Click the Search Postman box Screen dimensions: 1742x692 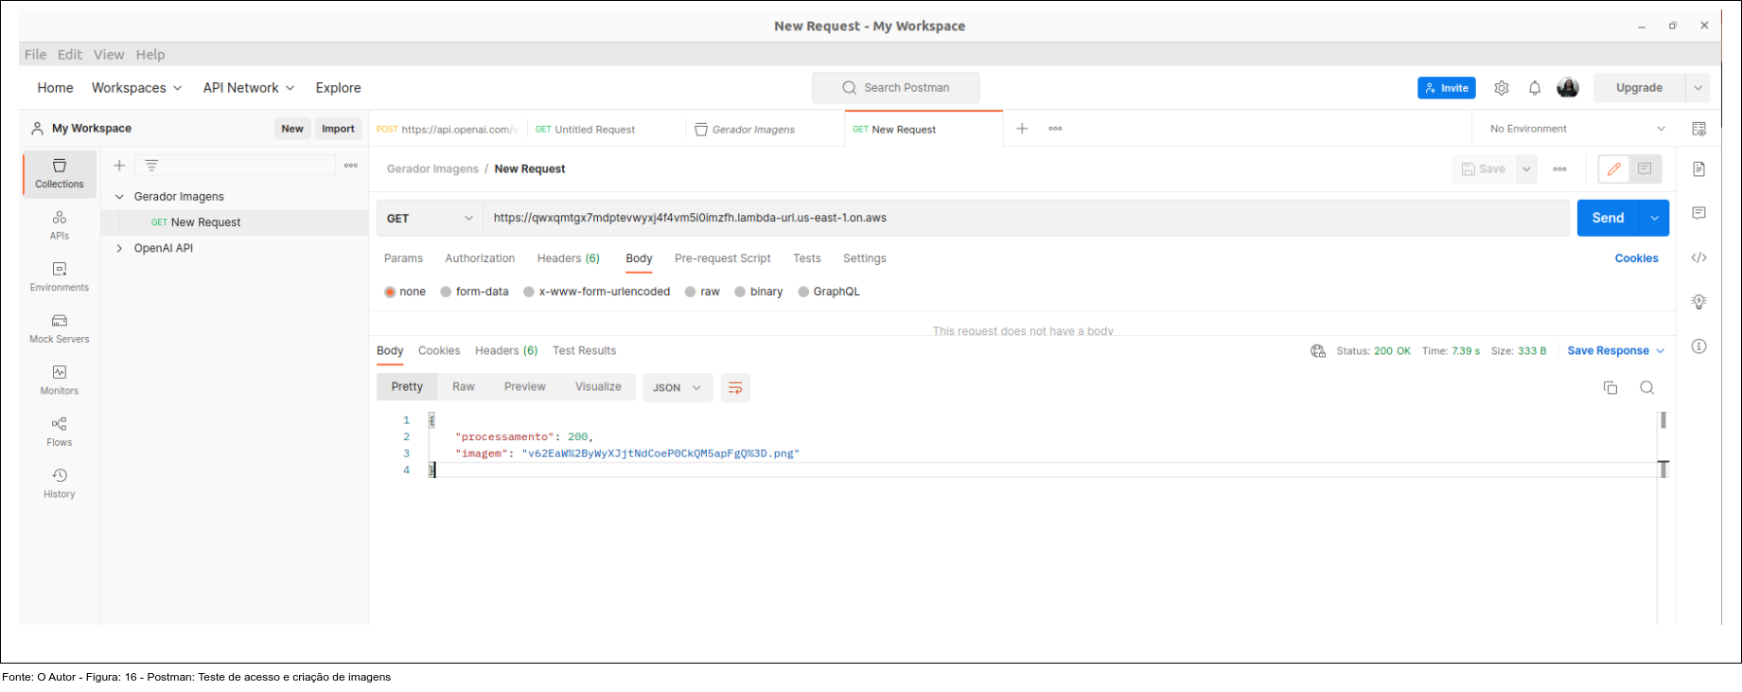pyautogui.click(x=895, y=88)
